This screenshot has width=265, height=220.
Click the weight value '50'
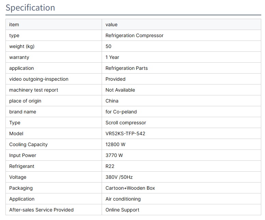point(108,46)
